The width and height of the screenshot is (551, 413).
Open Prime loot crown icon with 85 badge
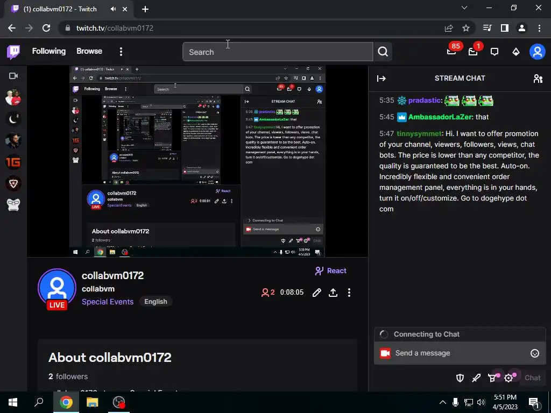click(x=451, y=52)
